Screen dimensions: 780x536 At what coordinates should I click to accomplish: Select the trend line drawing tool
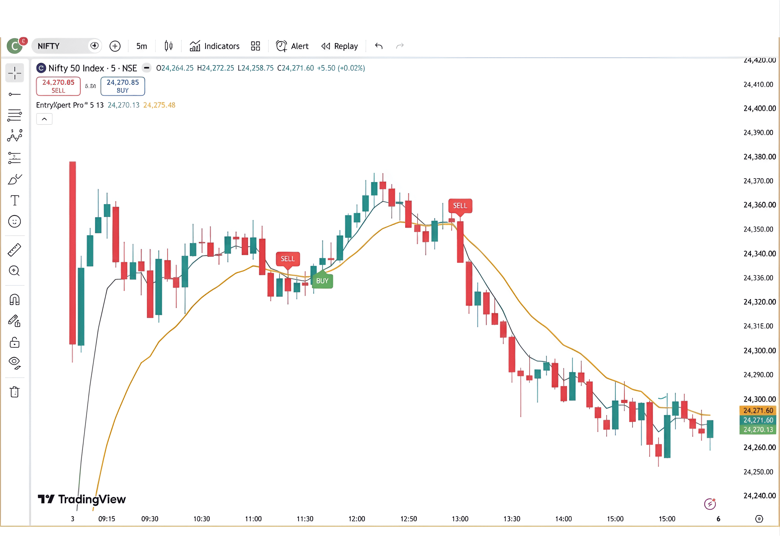(x=15, y=94)
